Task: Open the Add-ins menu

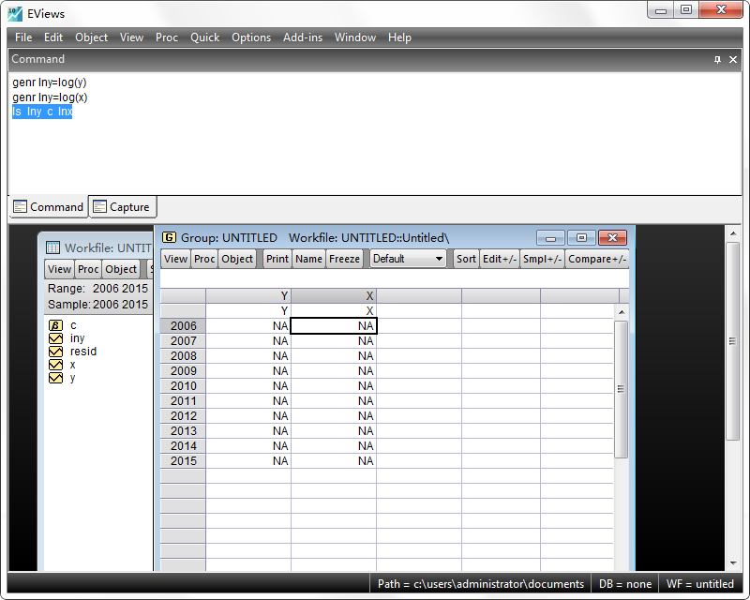Action: pyautogui.click(x=302, y=37)
